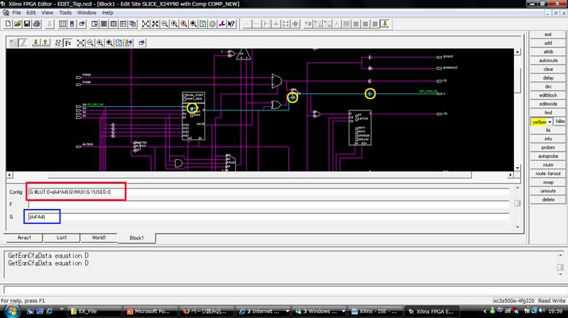Click the schematic scroll-down arrow
This screenshot has height=318, width=568.
point(518,168)
